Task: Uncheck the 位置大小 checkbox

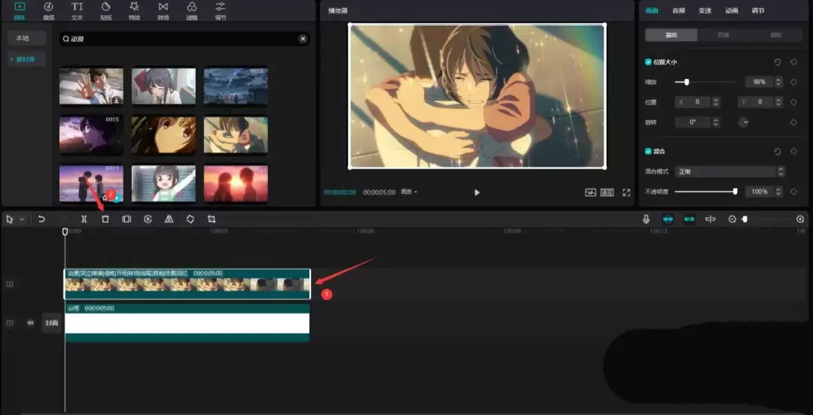Action: tap(649, 62)
